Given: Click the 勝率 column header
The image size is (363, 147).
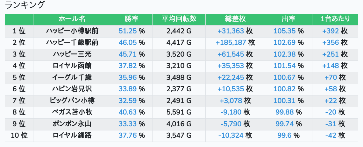Looking at the screenshot, I should tap(132, 19).
